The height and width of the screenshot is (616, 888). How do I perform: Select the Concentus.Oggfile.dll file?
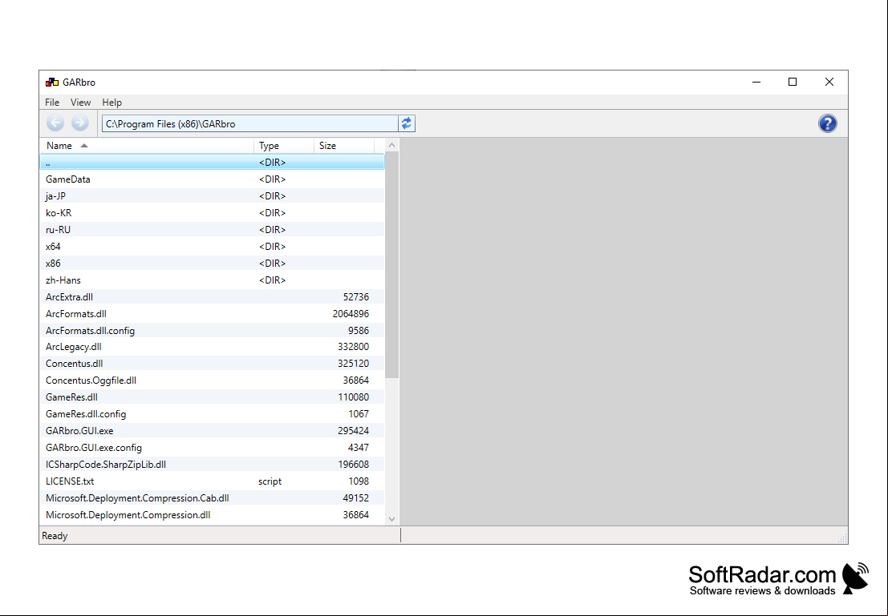213,380
